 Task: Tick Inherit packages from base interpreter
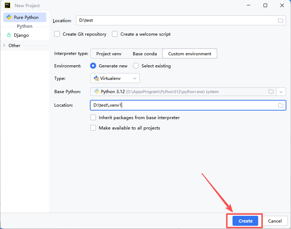point(93,117)
